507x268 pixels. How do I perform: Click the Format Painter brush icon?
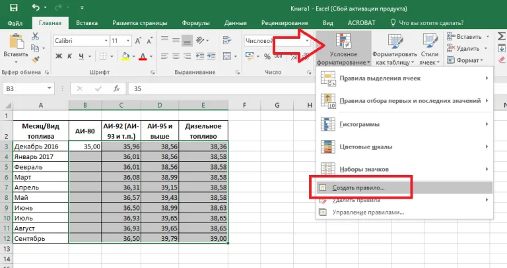coord(35,59)
